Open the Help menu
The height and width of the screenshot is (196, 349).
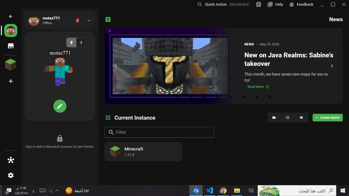pos(275,4)
